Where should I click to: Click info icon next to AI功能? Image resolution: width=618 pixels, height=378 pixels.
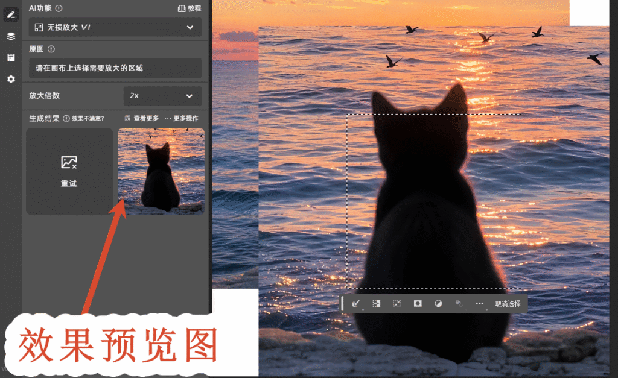[59, 8]
